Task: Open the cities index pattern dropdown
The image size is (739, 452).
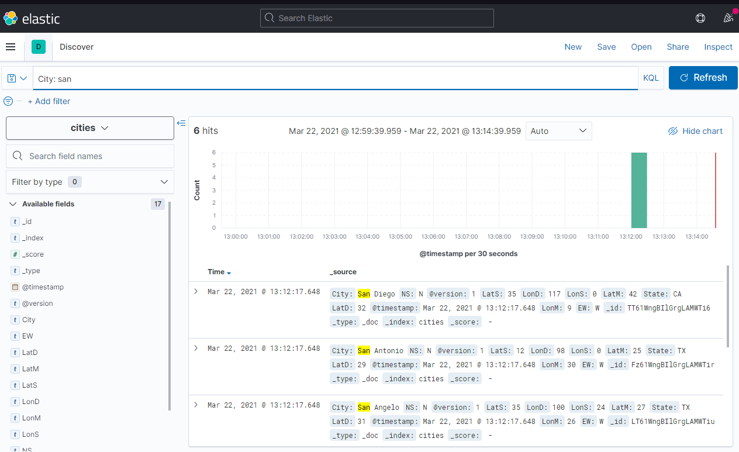Action: (89, 127)
